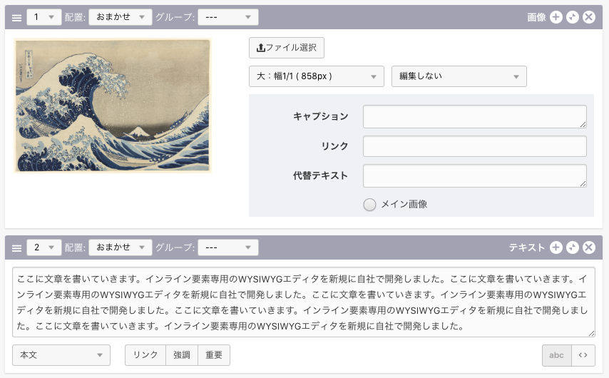Grab the hamburger handle of the image unit
The height and width of the screenshot is (378, 609).
(17, 17)
